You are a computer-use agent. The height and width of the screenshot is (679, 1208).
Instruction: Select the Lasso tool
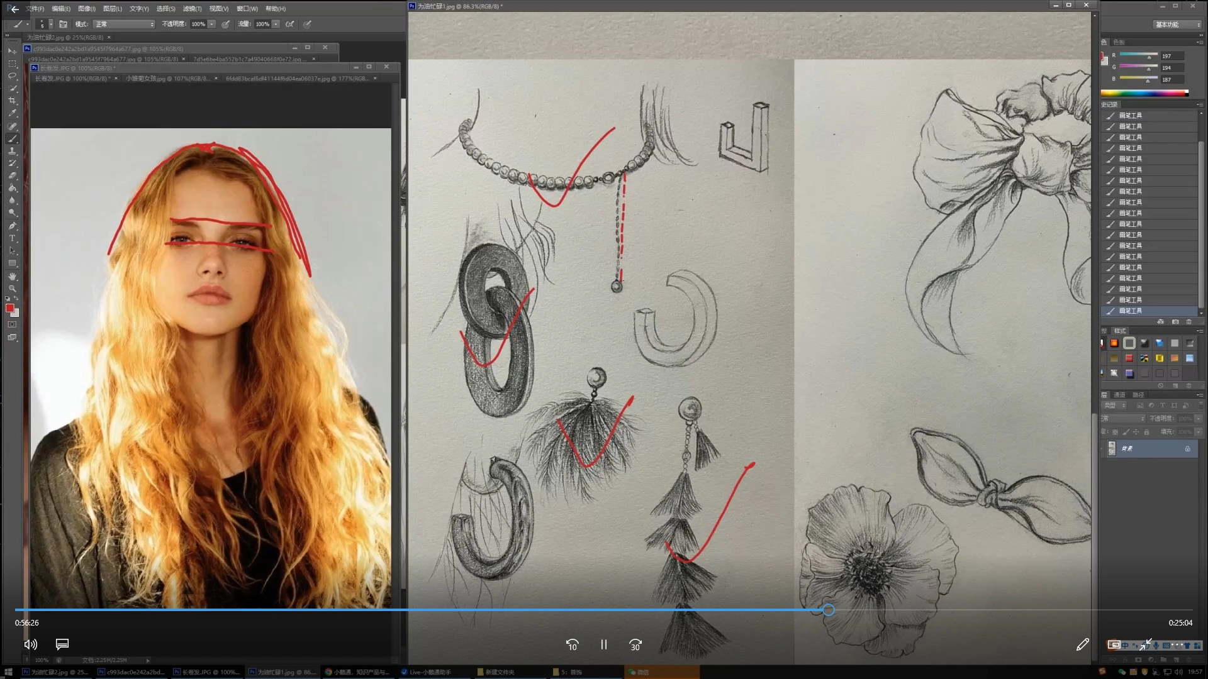(12, 76)
